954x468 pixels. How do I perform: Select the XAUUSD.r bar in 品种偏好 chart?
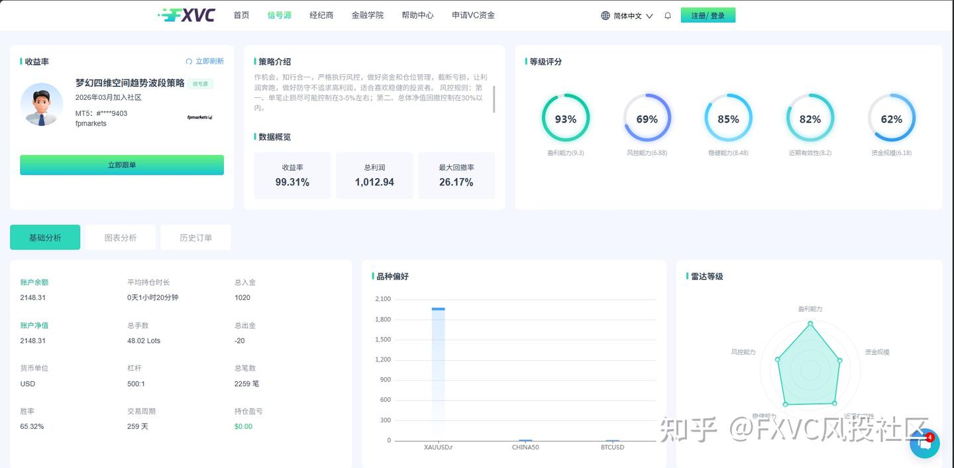(x=437, y=371)
